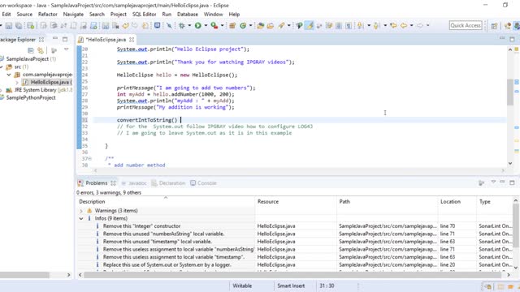The image size is (520, 292).
Task: Open the Run dropdown arrow
Action: pyautogui.click(x=206, y=25)
